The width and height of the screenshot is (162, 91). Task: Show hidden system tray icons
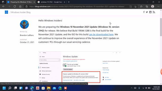click(132, 88)
